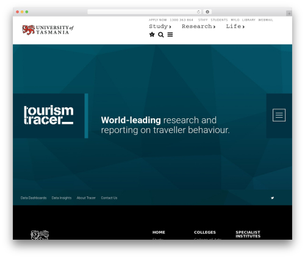Click the Apply Now link
The height and width of the screenshot is (258, 305).
[157, 20]
